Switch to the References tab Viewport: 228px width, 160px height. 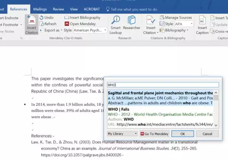19,9
